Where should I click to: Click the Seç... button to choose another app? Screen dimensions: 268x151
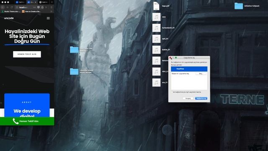tap(201, 74)
